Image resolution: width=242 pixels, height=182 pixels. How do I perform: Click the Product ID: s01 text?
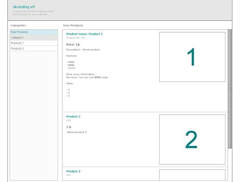[76, 38]
